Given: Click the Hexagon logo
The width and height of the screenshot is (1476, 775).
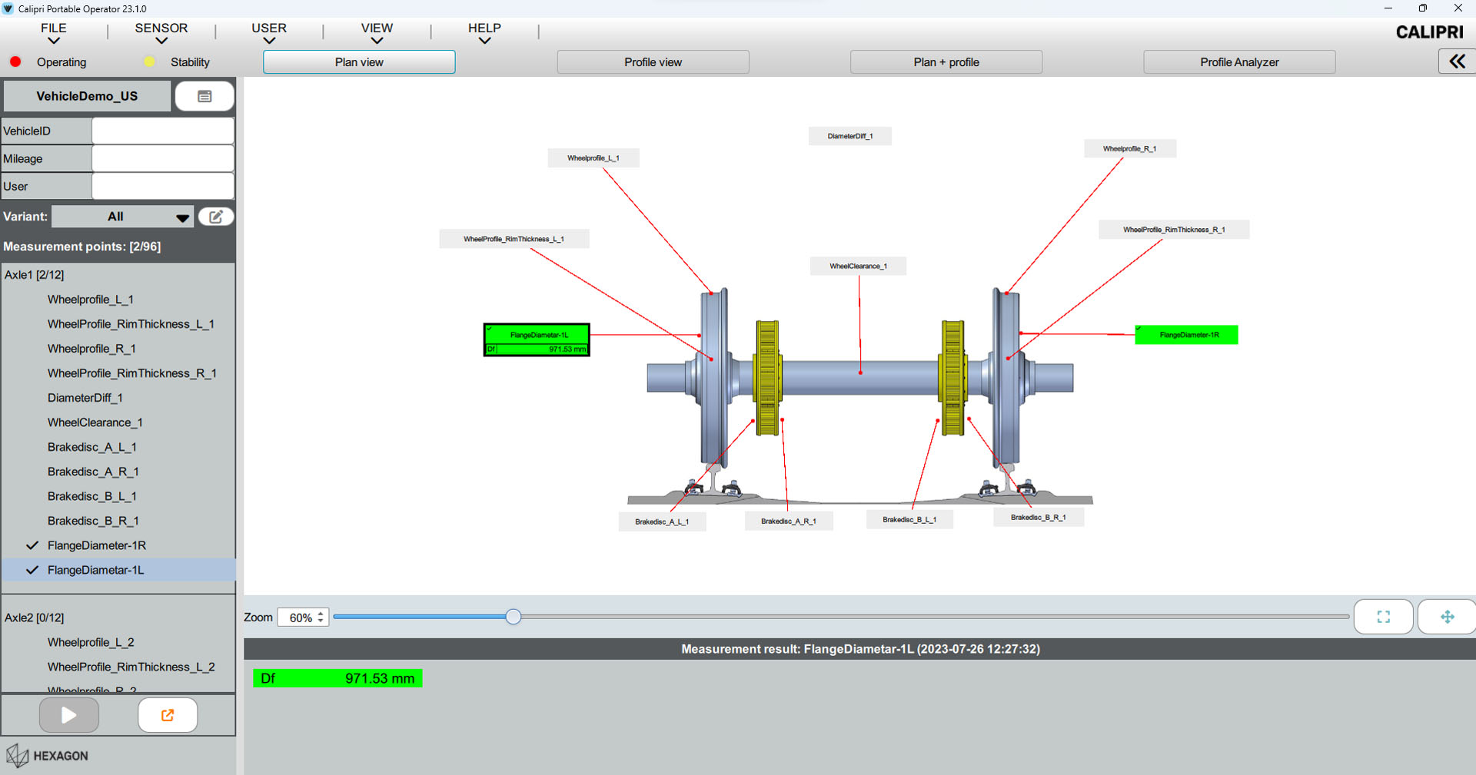Looking at the screenshot, I should tap(48, 756).
